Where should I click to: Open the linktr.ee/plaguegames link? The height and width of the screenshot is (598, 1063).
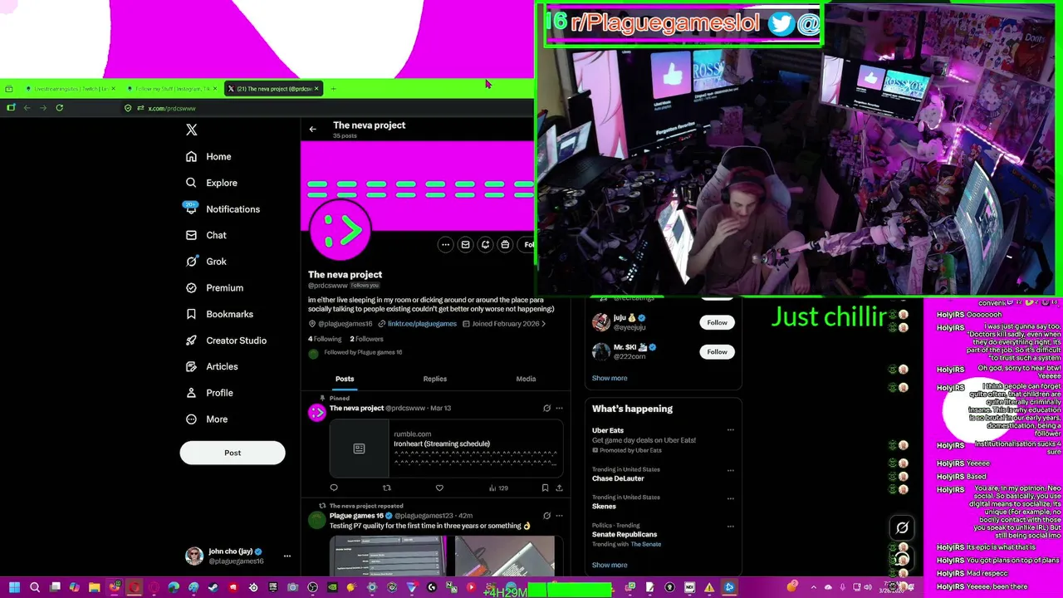pos(422,324)
